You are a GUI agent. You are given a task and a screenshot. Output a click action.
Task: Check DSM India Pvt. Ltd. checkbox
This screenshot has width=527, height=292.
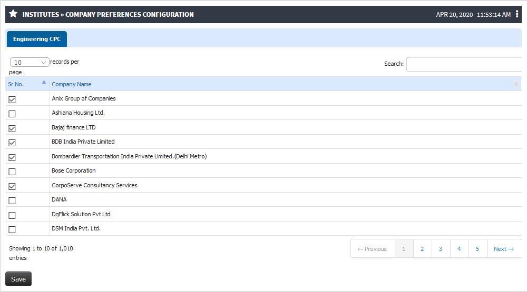click(x=12, y=229)
